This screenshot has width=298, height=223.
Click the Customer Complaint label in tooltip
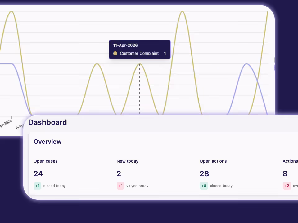click(139, 54)
